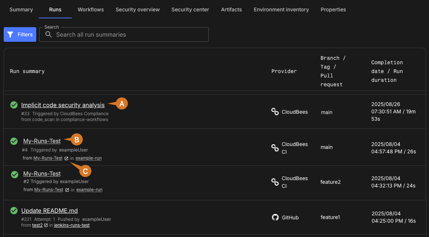This screenshot has width=429, height=237.
Task: Select the Environment inventory tab
Action: [281, 10]
